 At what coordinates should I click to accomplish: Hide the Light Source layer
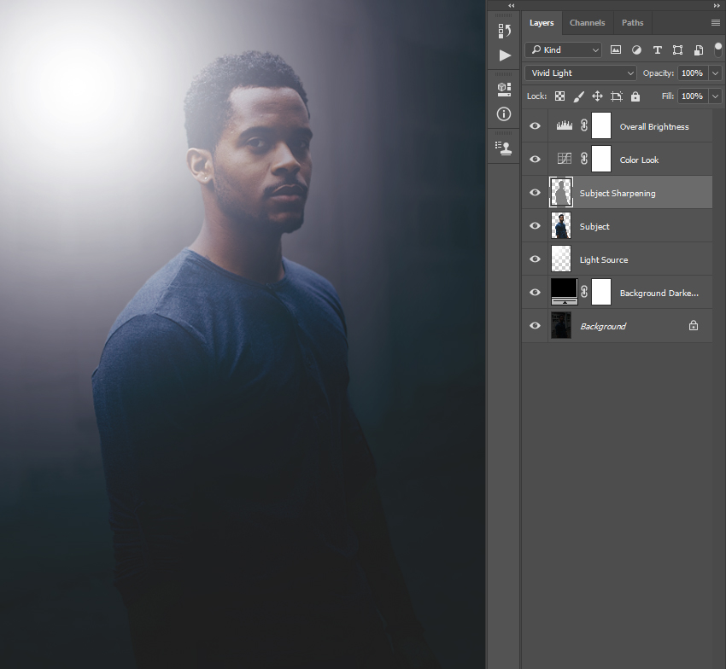pos(536,259)
